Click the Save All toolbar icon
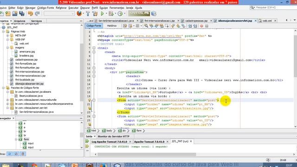 22,13
